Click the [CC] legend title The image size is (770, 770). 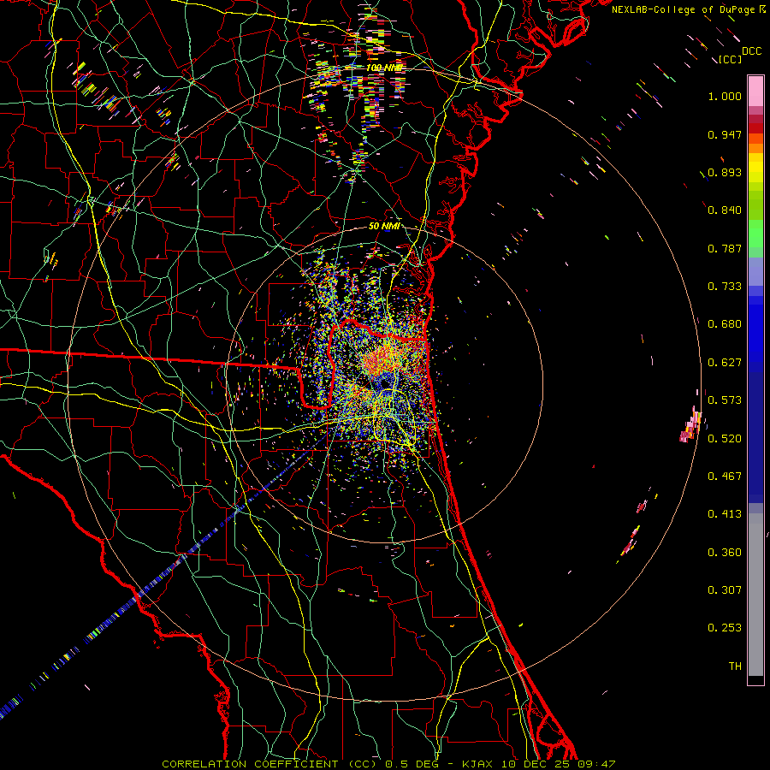730,59
